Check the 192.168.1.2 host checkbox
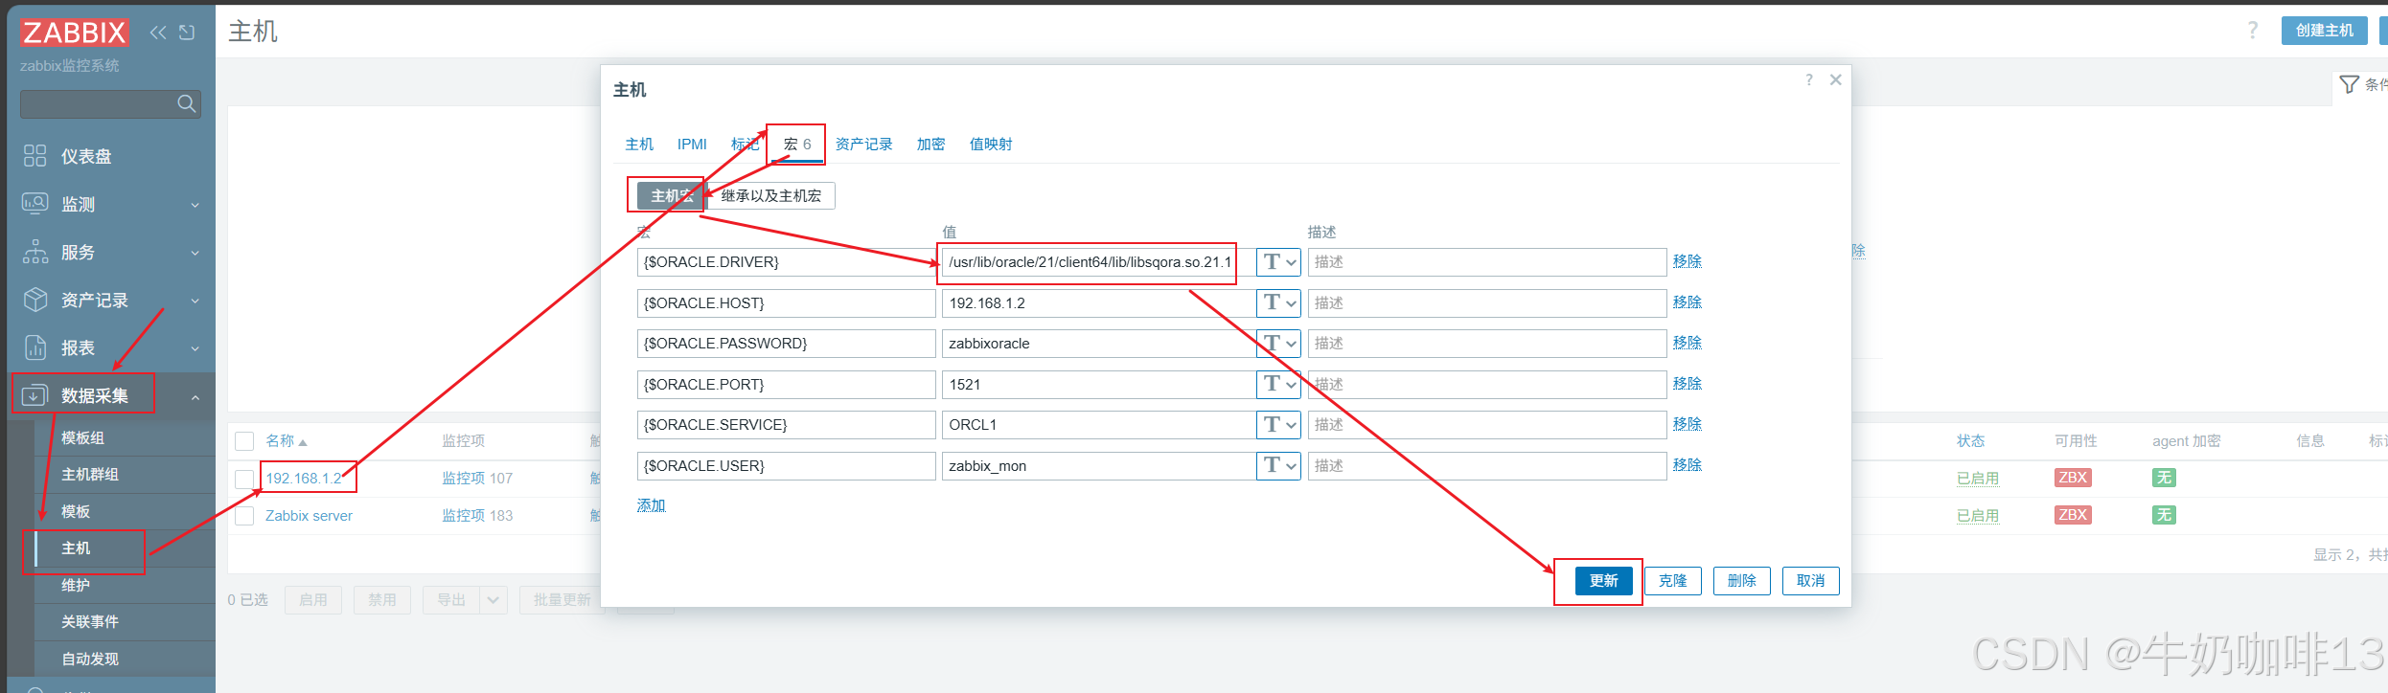The height and width of the screenshot is (693, 2388). tap(244, 479)
